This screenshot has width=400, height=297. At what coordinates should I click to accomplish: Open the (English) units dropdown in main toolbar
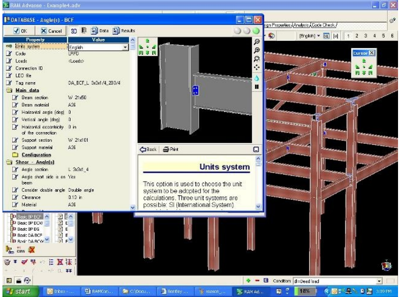coord(309,36)
